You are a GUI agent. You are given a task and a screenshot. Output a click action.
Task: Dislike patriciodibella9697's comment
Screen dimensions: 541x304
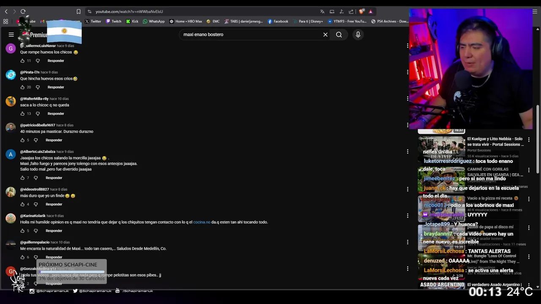click(x=36, y=140)
